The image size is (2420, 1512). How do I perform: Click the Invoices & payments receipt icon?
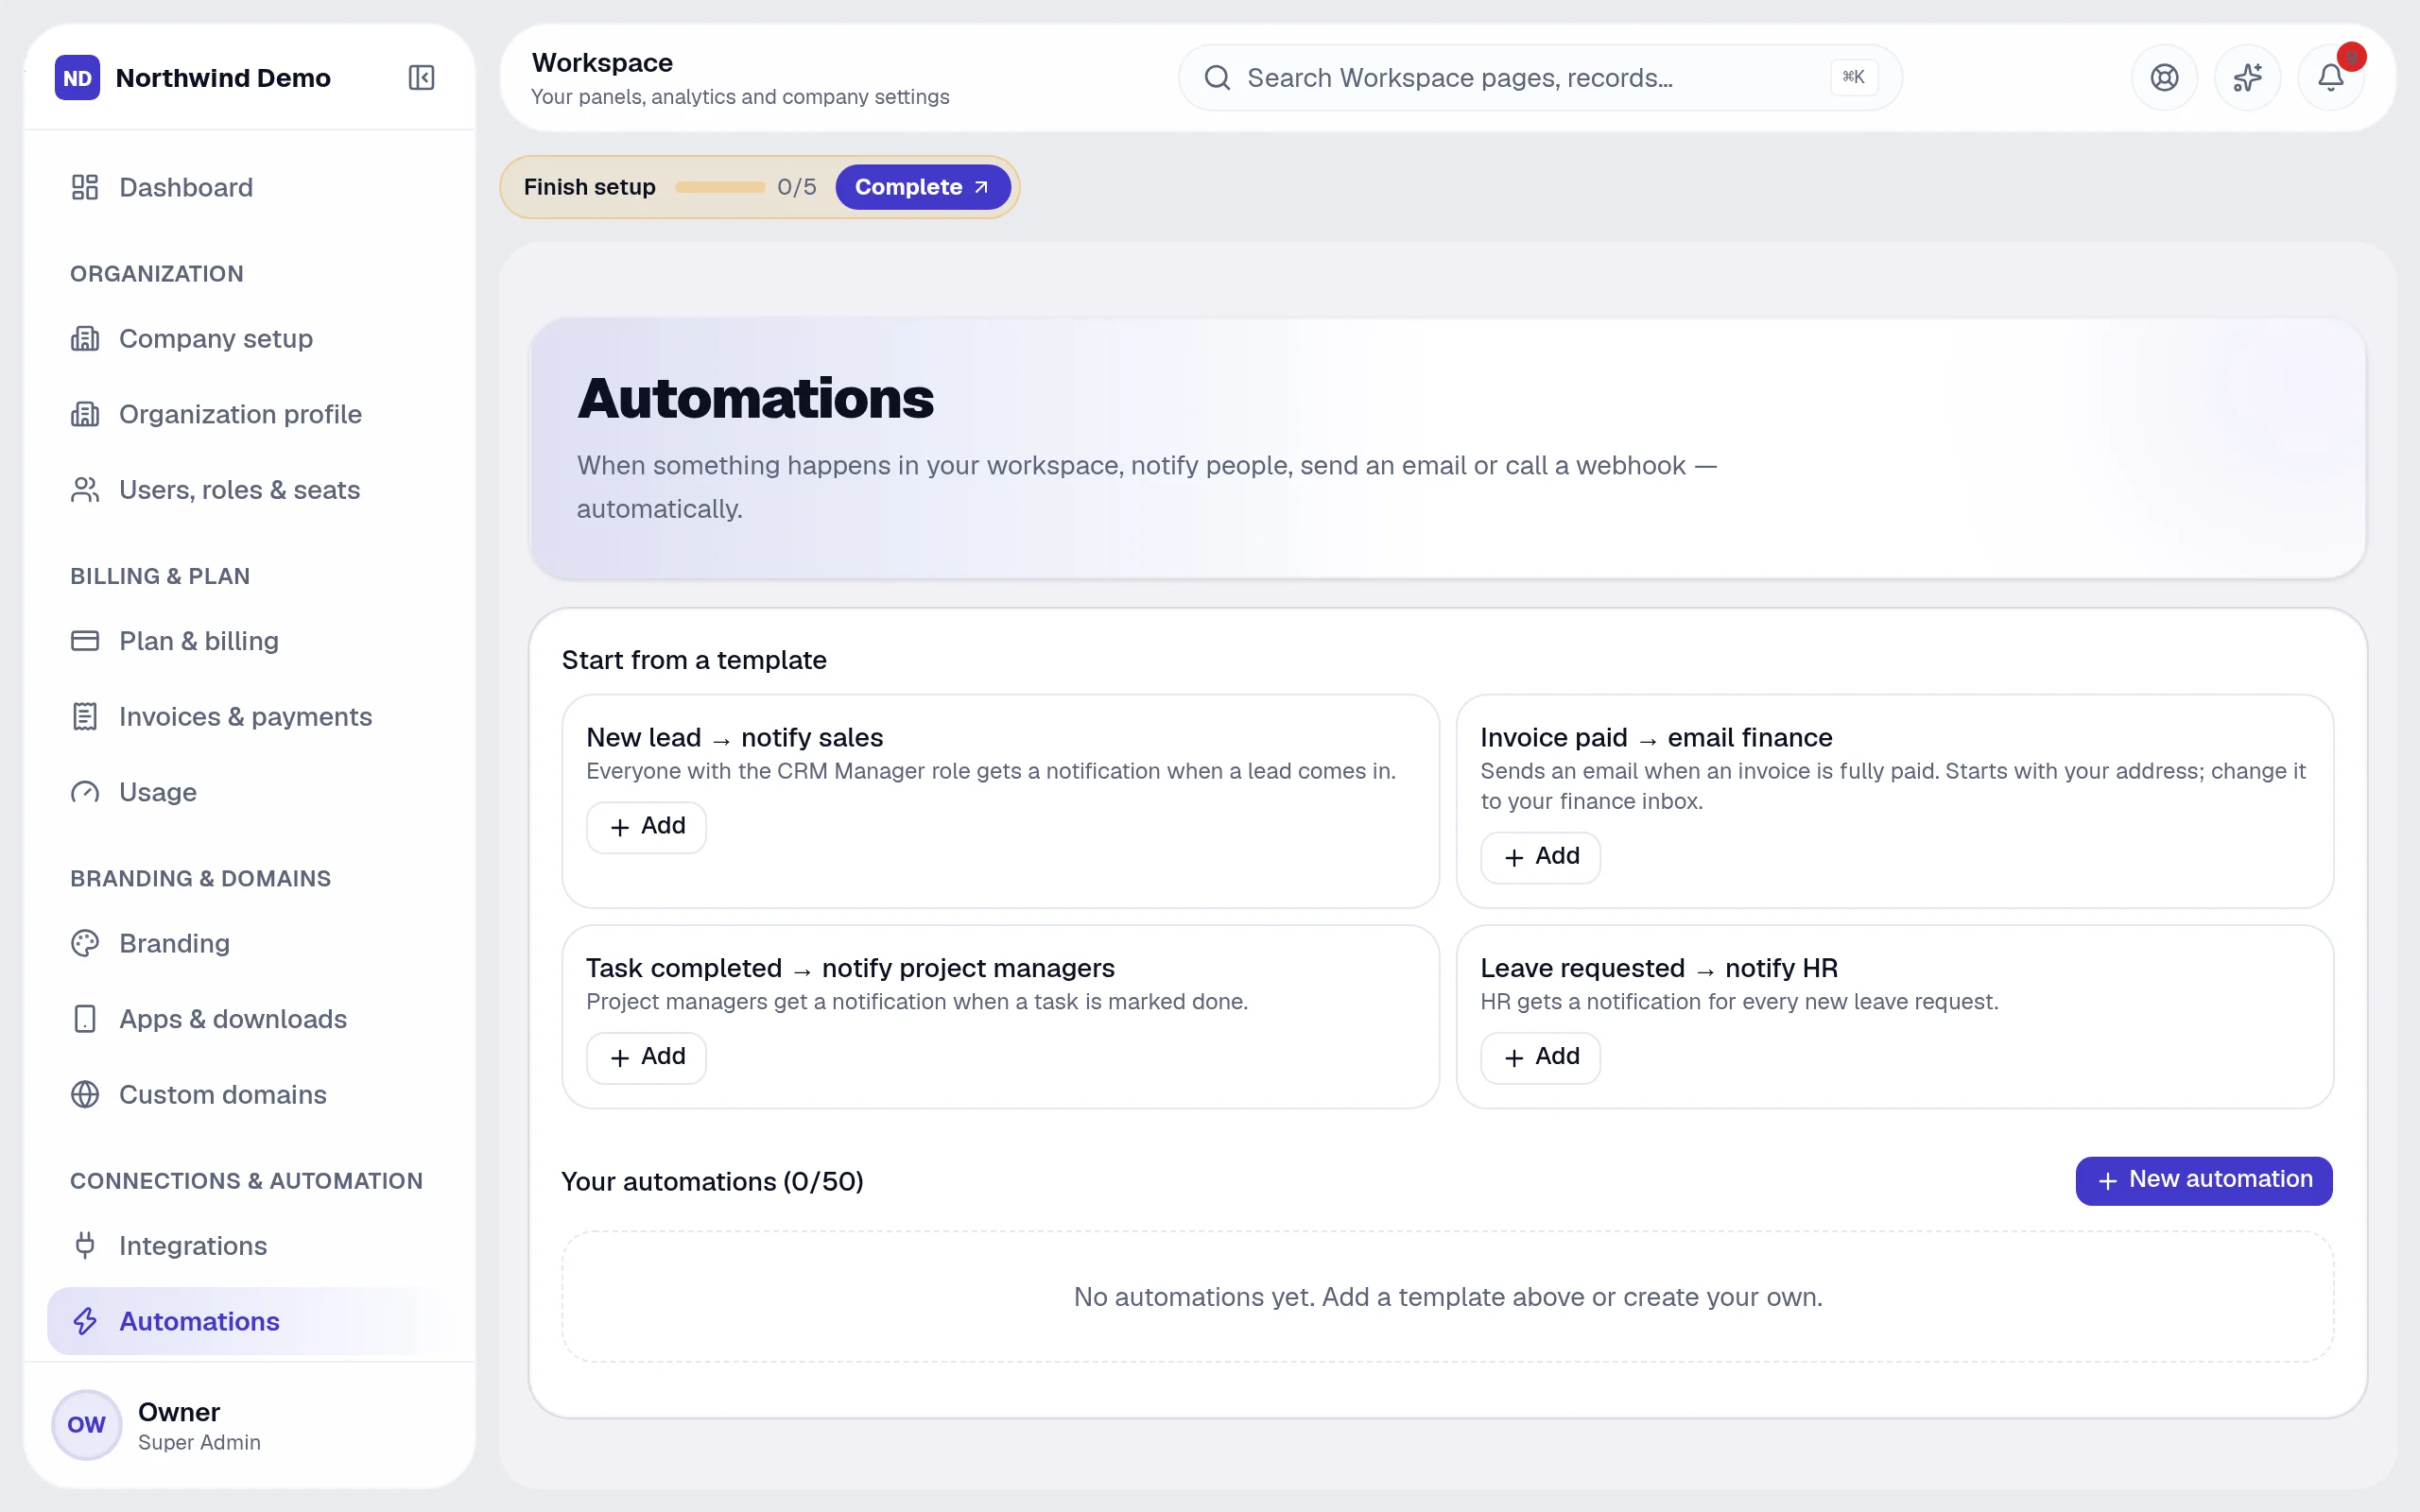[85, 716]
